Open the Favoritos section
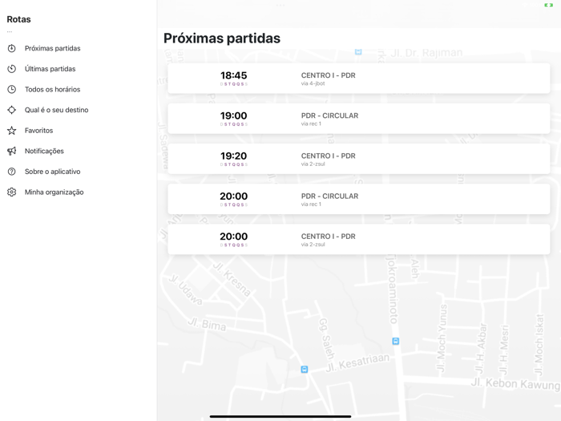561x421 pixels. pos(38,130)
